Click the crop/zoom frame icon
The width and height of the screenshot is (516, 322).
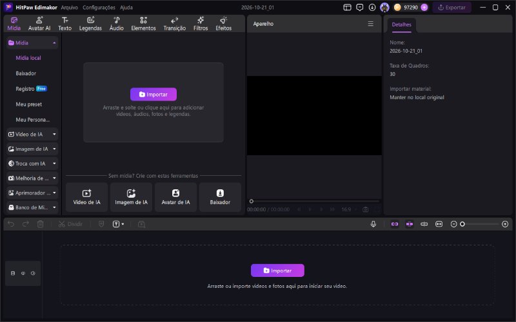[x=141, y=224]
